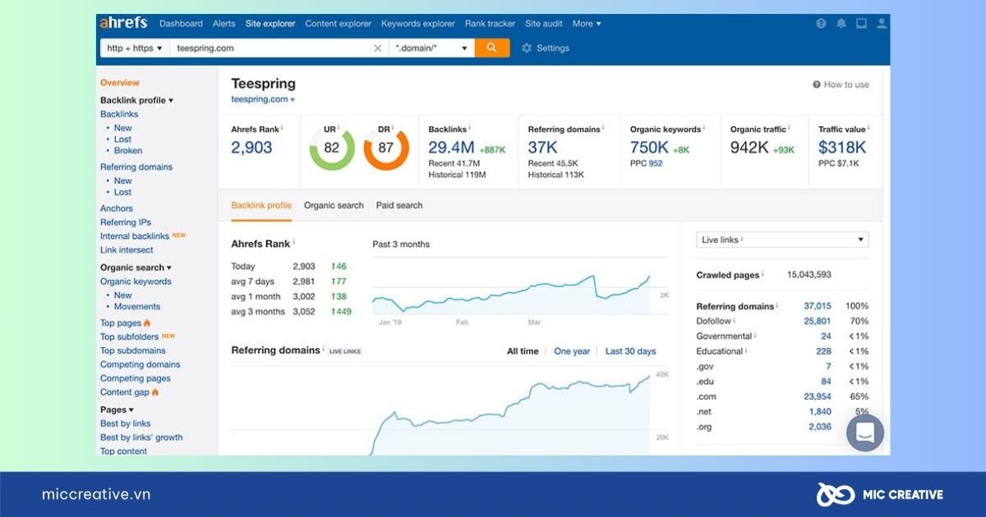Click the Dofollow 25,801 count

pyautogui.click(x=818, y=321)
